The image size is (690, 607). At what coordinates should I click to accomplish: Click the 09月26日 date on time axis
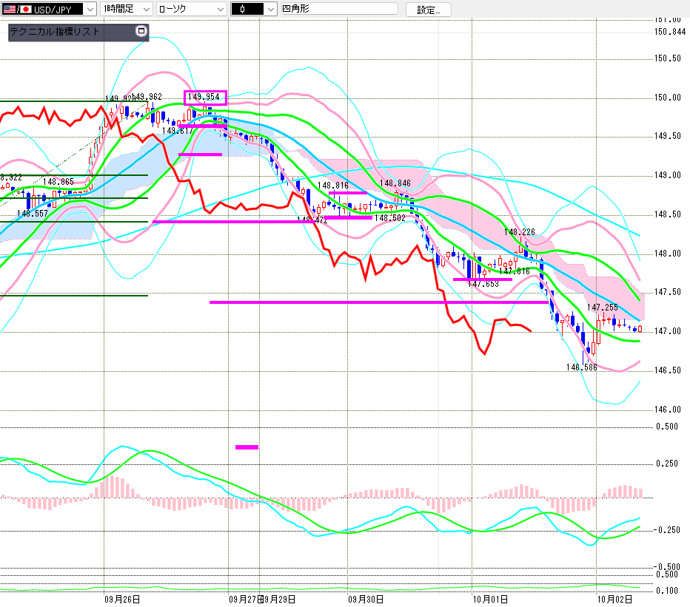[123, 599]
